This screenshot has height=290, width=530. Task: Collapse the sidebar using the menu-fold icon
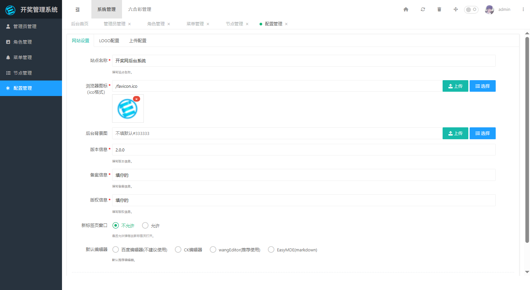tap(78, 10)
